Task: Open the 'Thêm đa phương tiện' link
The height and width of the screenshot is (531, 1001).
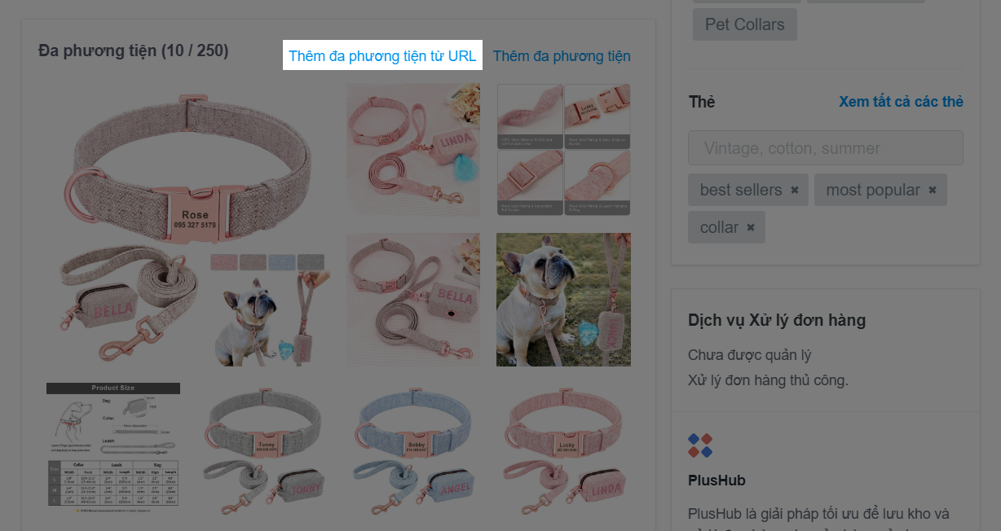Action: tap(562, 56)
